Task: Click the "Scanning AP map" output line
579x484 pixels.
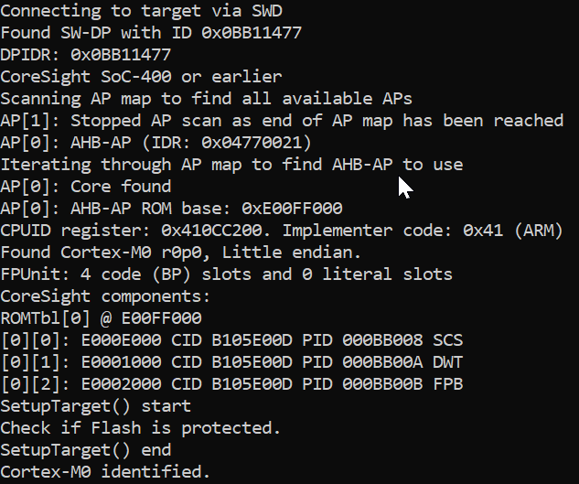Action: 206,99
